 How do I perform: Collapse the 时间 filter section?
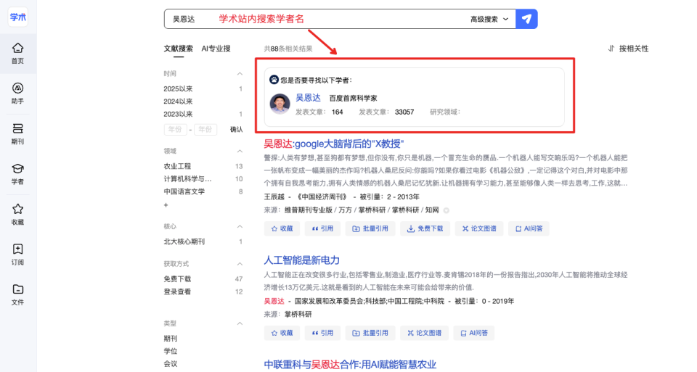point(240,74)
